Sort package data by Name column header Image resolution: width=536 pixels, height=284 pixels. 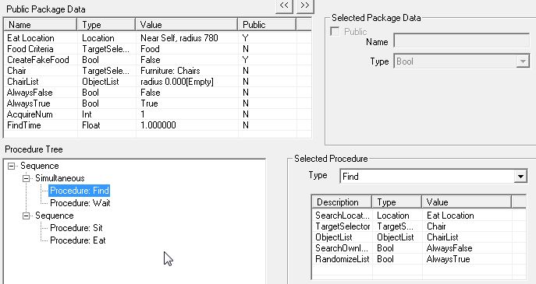click(x=40, y=25)
